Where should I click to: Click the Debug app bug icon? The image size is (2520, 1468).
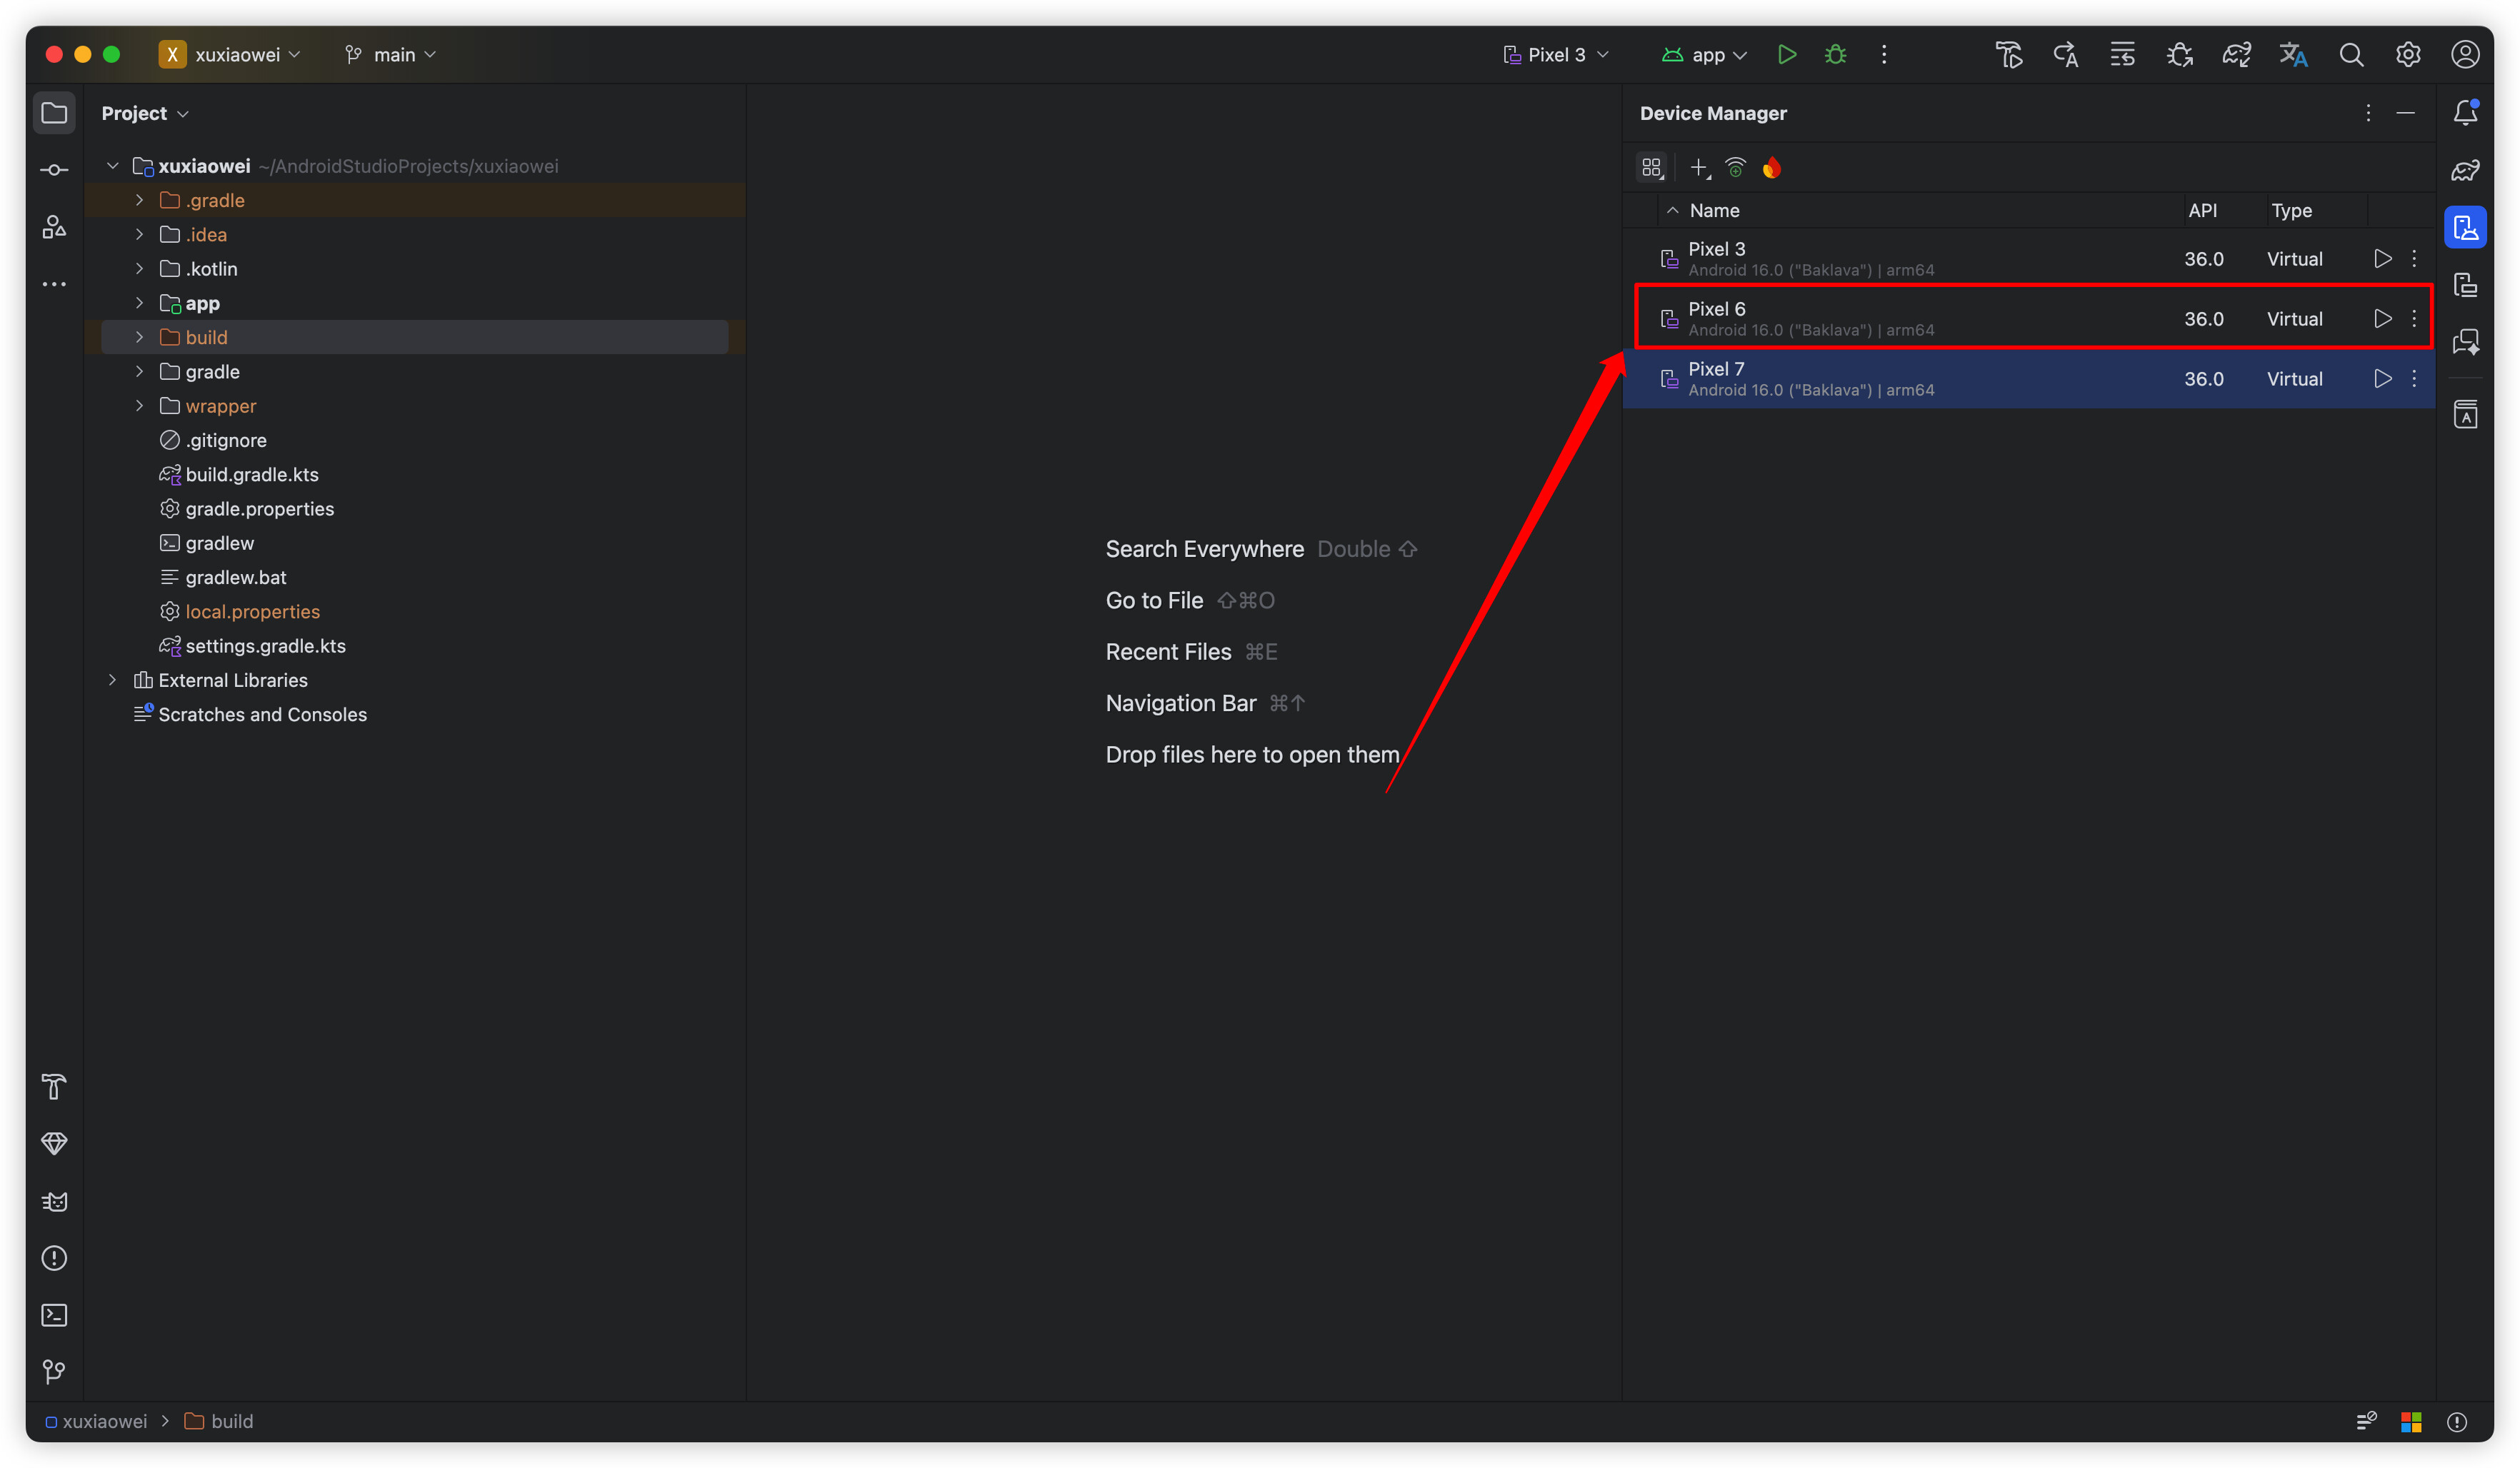click(1835, 55)
